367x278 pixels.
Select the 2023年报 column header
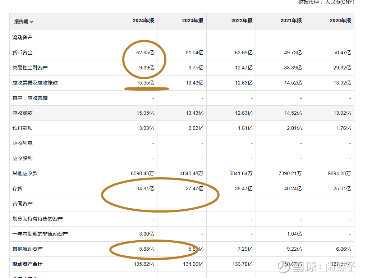click(192, 21)
